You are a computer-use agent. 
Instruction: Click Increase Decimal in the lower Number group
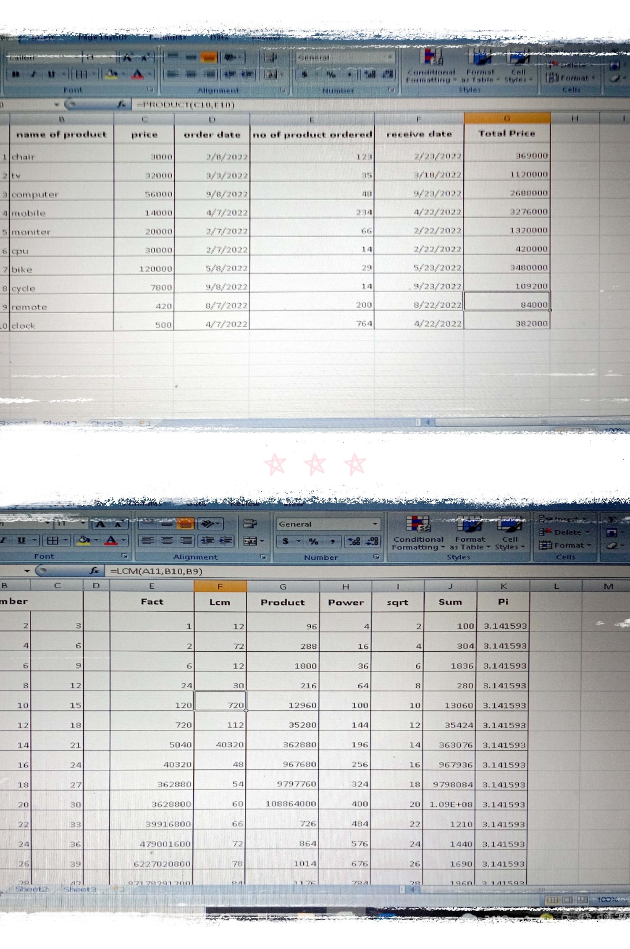(x=354, y=541)
